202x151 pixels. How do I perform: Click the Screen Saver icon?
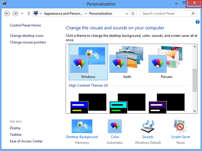click(180, 126)
